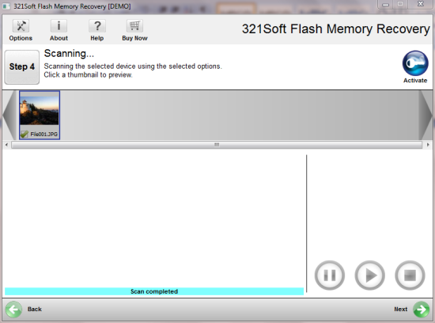Click the horizontal thumbnail scrollbar handle
The height and width of the screenshot is (323, 435).
217,145
